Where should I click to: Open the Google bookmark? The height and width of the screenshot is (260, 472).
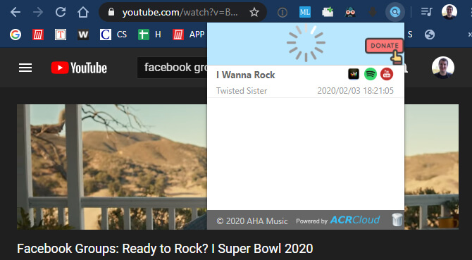click(x=15, y=35)
